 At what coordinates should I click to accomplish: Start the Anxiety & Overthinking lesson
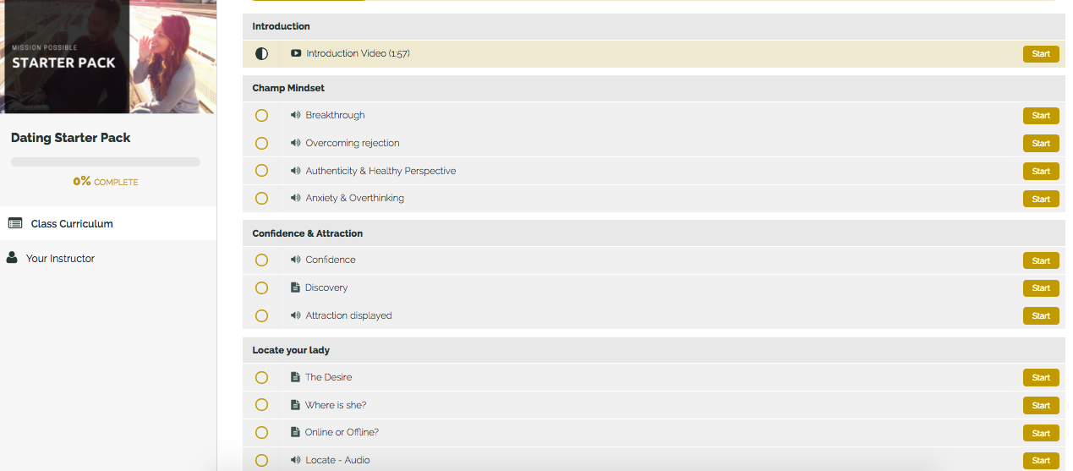coord(1041,199)
